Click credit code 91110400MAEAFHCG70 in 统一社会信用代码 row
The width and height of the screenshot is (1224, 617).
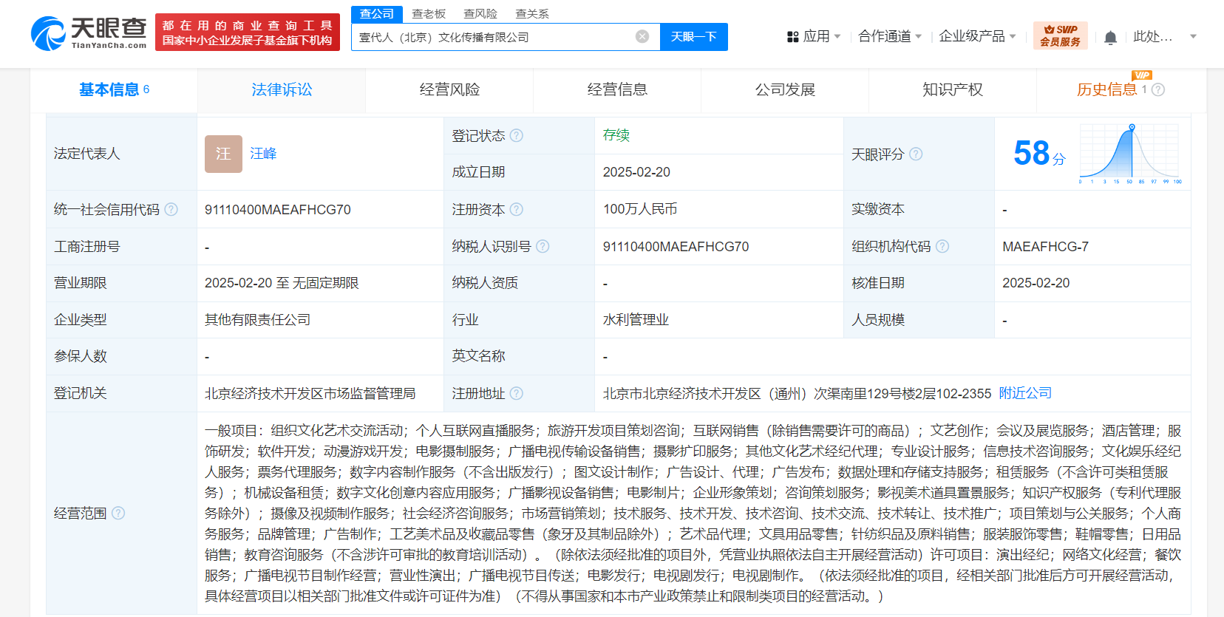pyautogui.click(x=278, y=209)
